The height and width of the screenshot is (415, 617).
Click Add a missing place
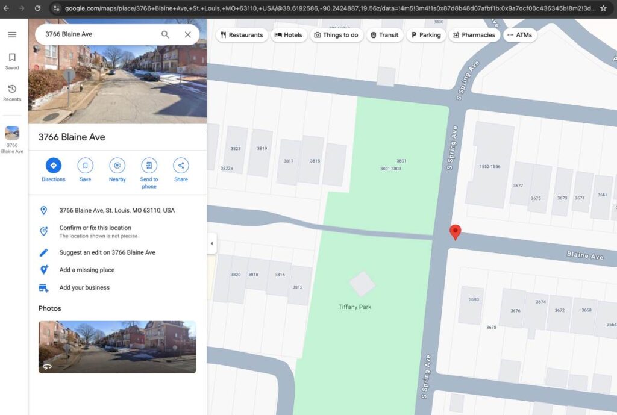coord(87,270)
